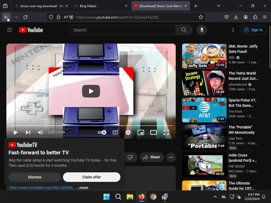Screen dimensions: 271x203
Task: Dismiss the YouTube TV offer
Action: coord(35,177)
